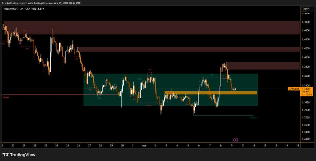316x161 pixels.
Task: Select the orange horizontal demand zone
Action: (x=211, y=93)
